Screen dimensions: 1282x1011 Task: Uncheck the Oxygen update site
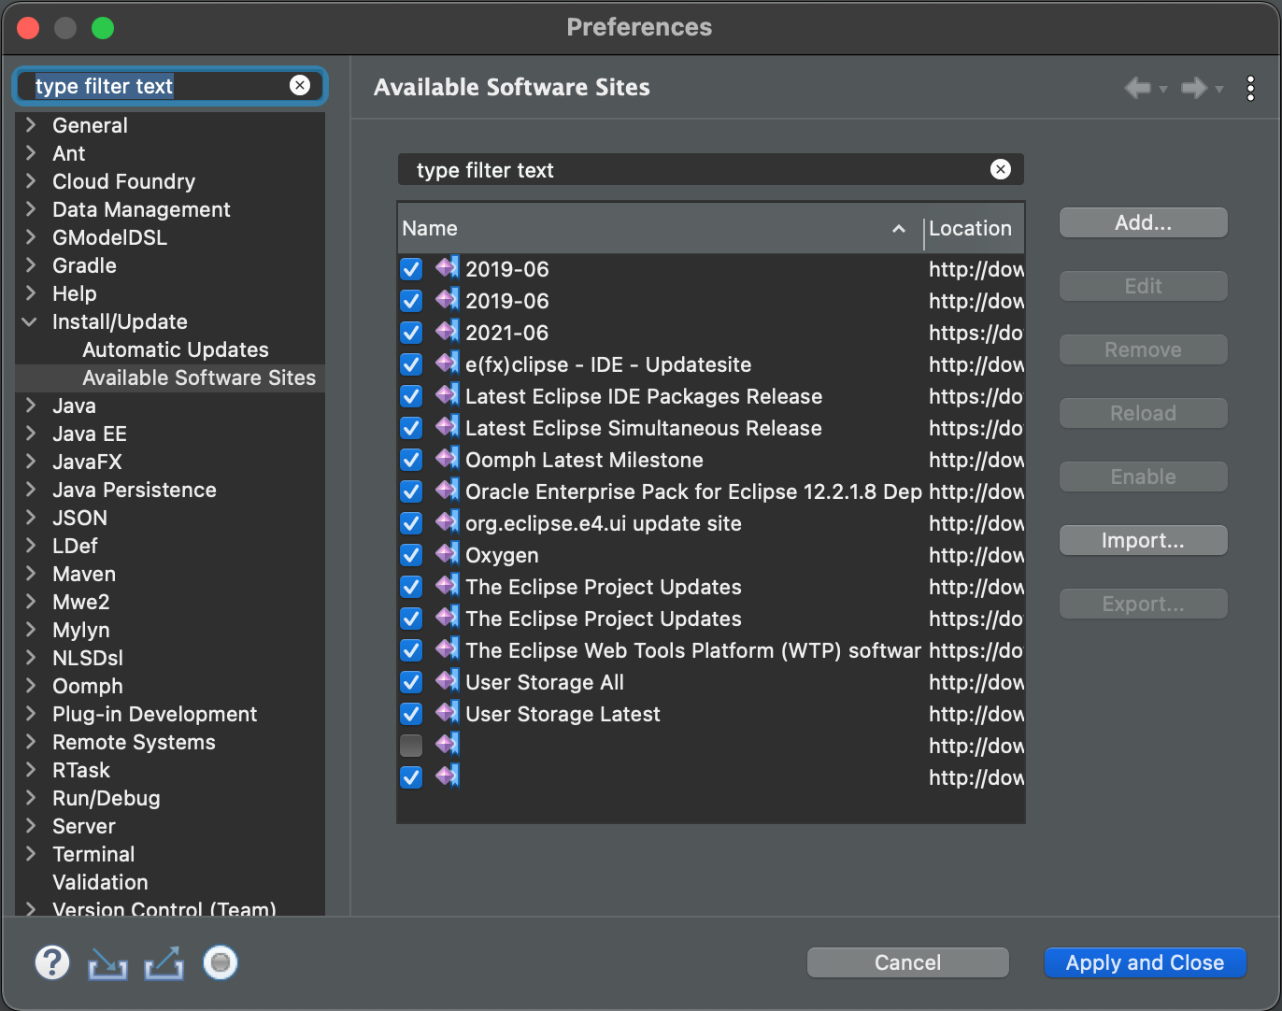(410, 554)
